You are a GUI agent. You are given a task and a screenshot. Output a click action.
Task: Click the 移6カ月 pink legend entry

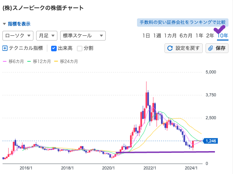[x=13, y=61]
